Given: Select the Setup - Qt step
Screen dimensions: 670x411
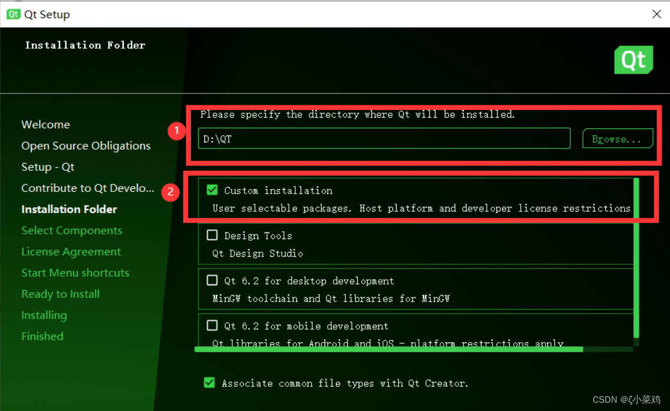Looking at the screenshot, I should [48, 167].
